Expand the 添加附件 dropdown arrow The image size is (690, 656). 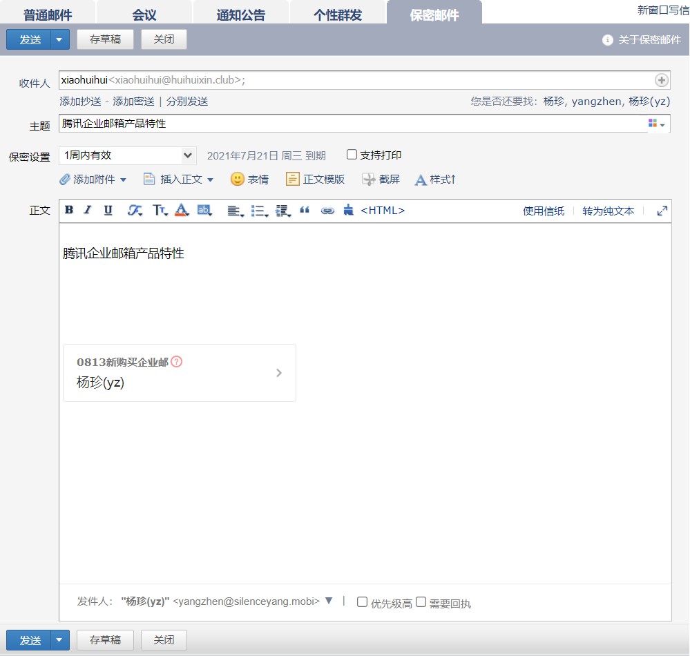(x=123, y=180)
